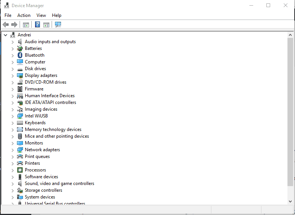295x215 pixels.
Task: Select the Human Interface Devices entry
Action: [x=50, y=96]
